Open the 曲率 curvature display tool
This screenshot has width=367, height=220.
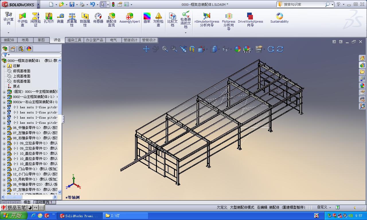coord(147,18)
